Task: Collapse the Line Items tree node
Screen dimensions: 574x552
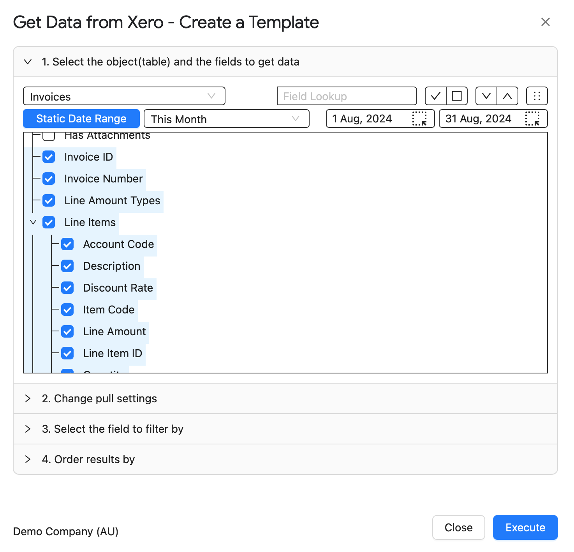Action: [x=33, y=222]
